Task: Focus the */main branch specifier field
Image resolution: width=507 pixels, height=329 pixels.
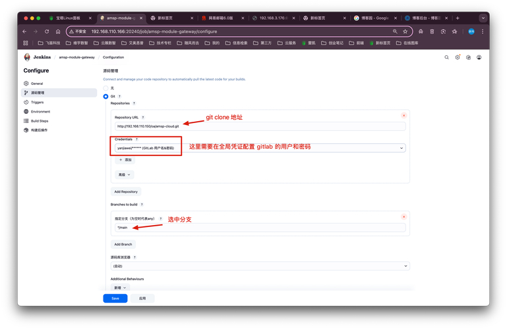Action: [260, 228]
